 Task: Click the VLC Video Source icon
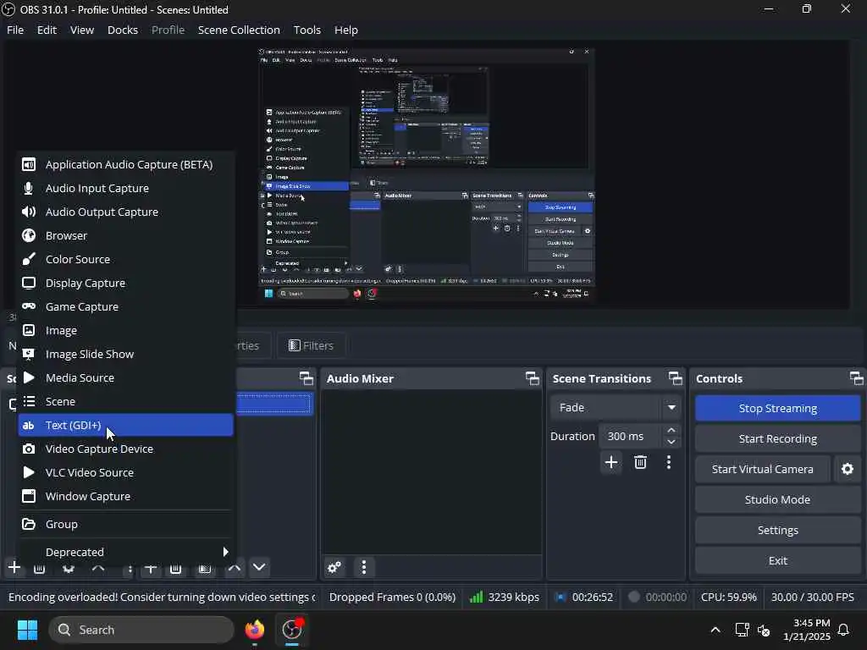click(29, 472)
